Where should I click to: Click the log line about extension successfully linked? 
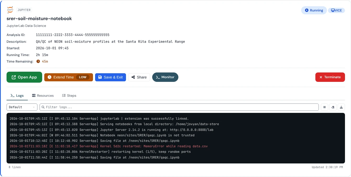click(99, 119)
